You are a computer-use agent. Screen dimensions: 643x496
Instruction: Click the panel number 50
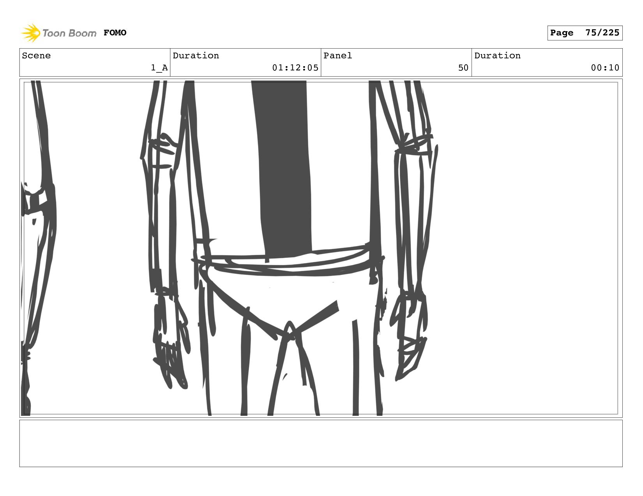tap(463, 68)
